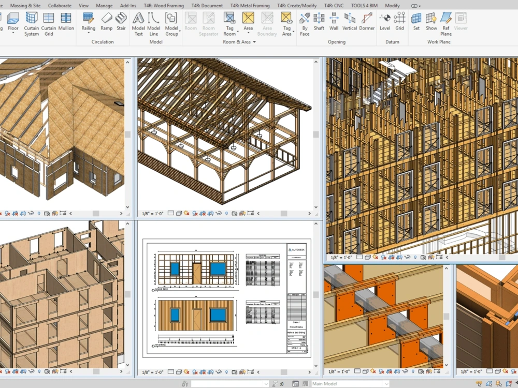Click the Set work plane button
The width and height of the screenshot is (518, 388).
(x=416, y=24)
